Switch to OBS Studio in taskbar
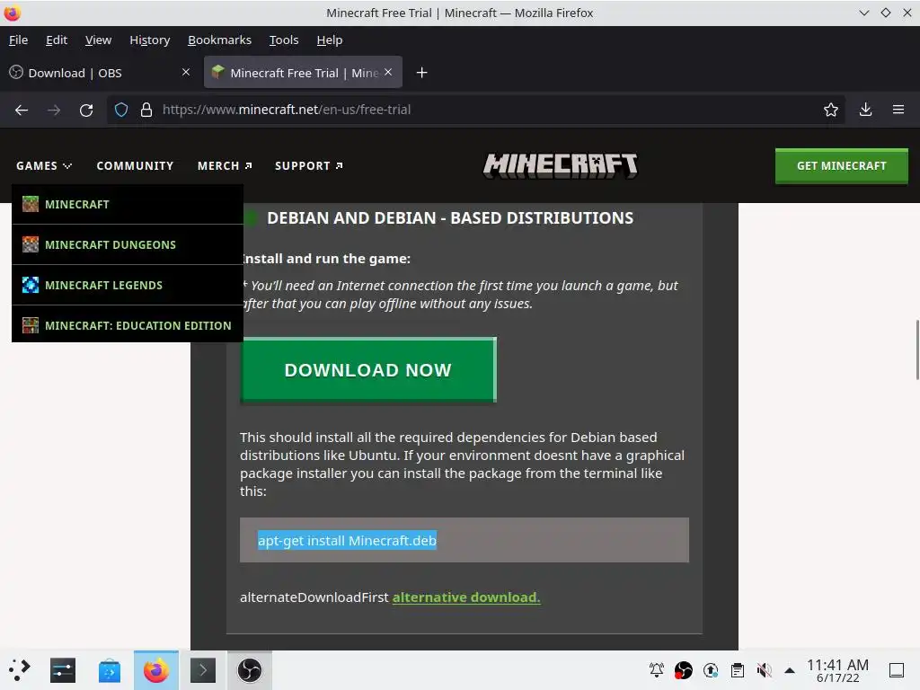This screenshot has width=920, height=690. pyautogui.click(x=250, y=670)
